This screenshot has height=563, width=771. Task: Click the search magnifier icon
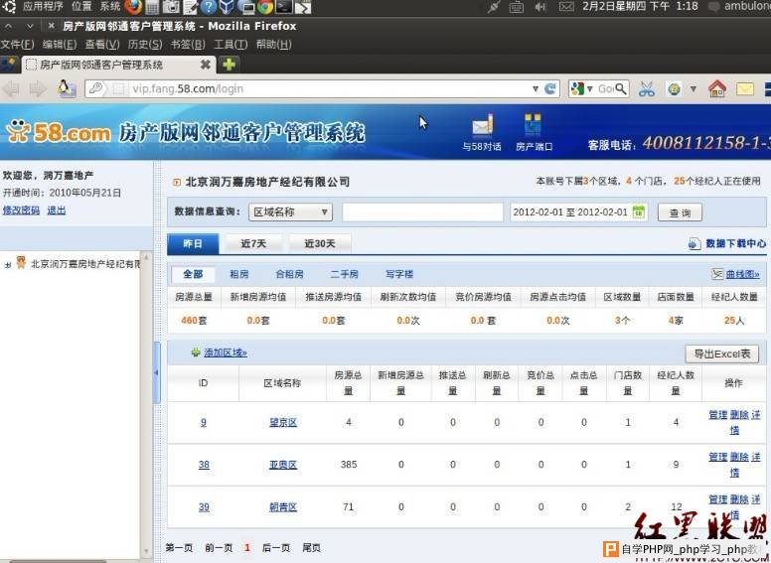click(621, 88)
